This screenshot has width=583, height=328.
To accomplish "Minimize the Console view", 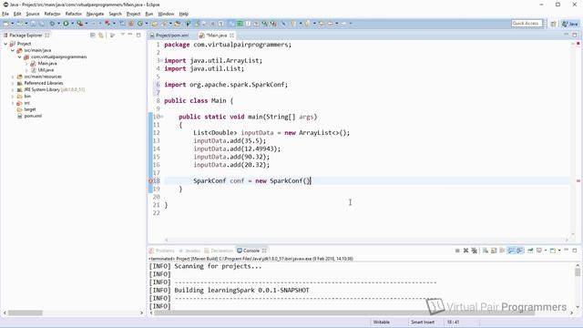I will coord(567,251).
